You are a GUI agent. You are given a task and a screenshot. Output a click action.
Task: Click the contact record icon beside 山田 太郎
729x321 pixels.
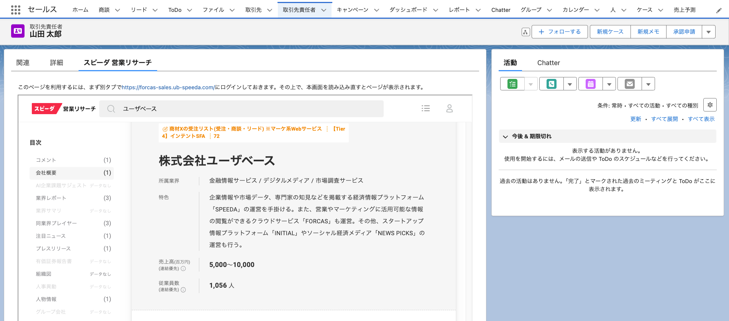coord(18,31)
